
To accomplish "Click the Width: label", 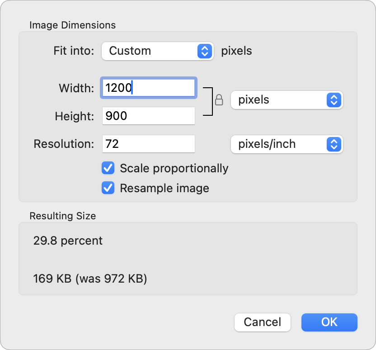I will [x=76, y=88].
